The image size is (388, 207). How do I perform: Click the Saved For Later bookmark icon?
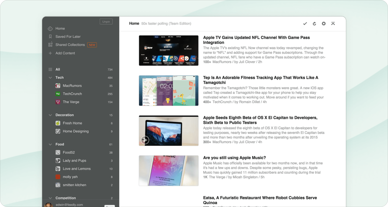click(50, 37)
